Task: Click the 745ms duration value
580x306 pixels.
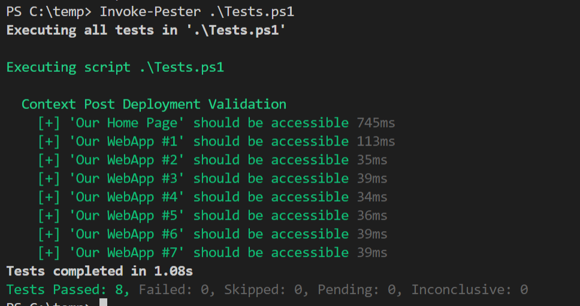Action: pos(376,123)
